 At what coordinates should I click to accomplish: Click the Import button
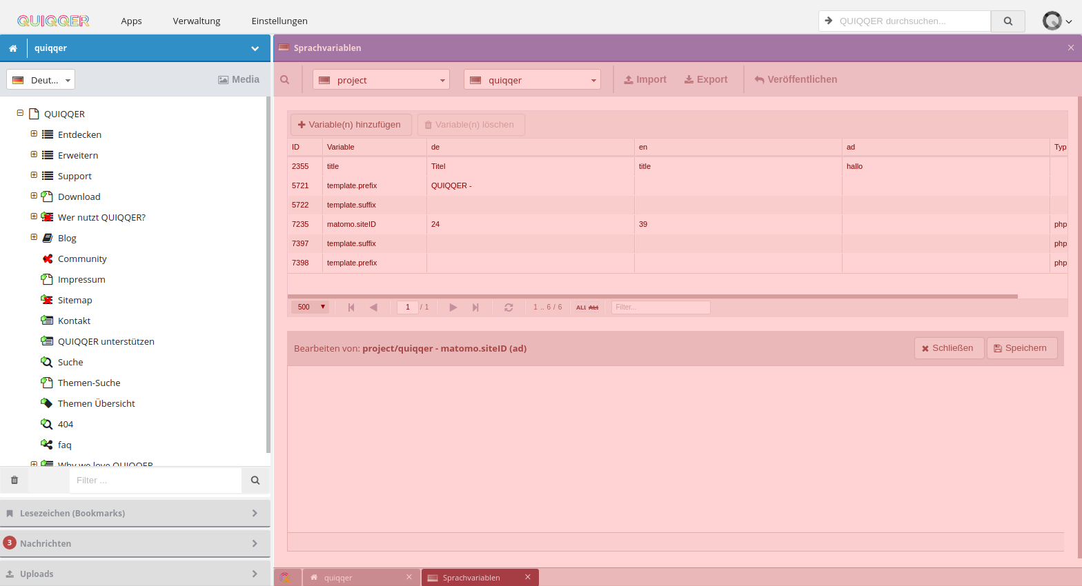click(645, 79)
